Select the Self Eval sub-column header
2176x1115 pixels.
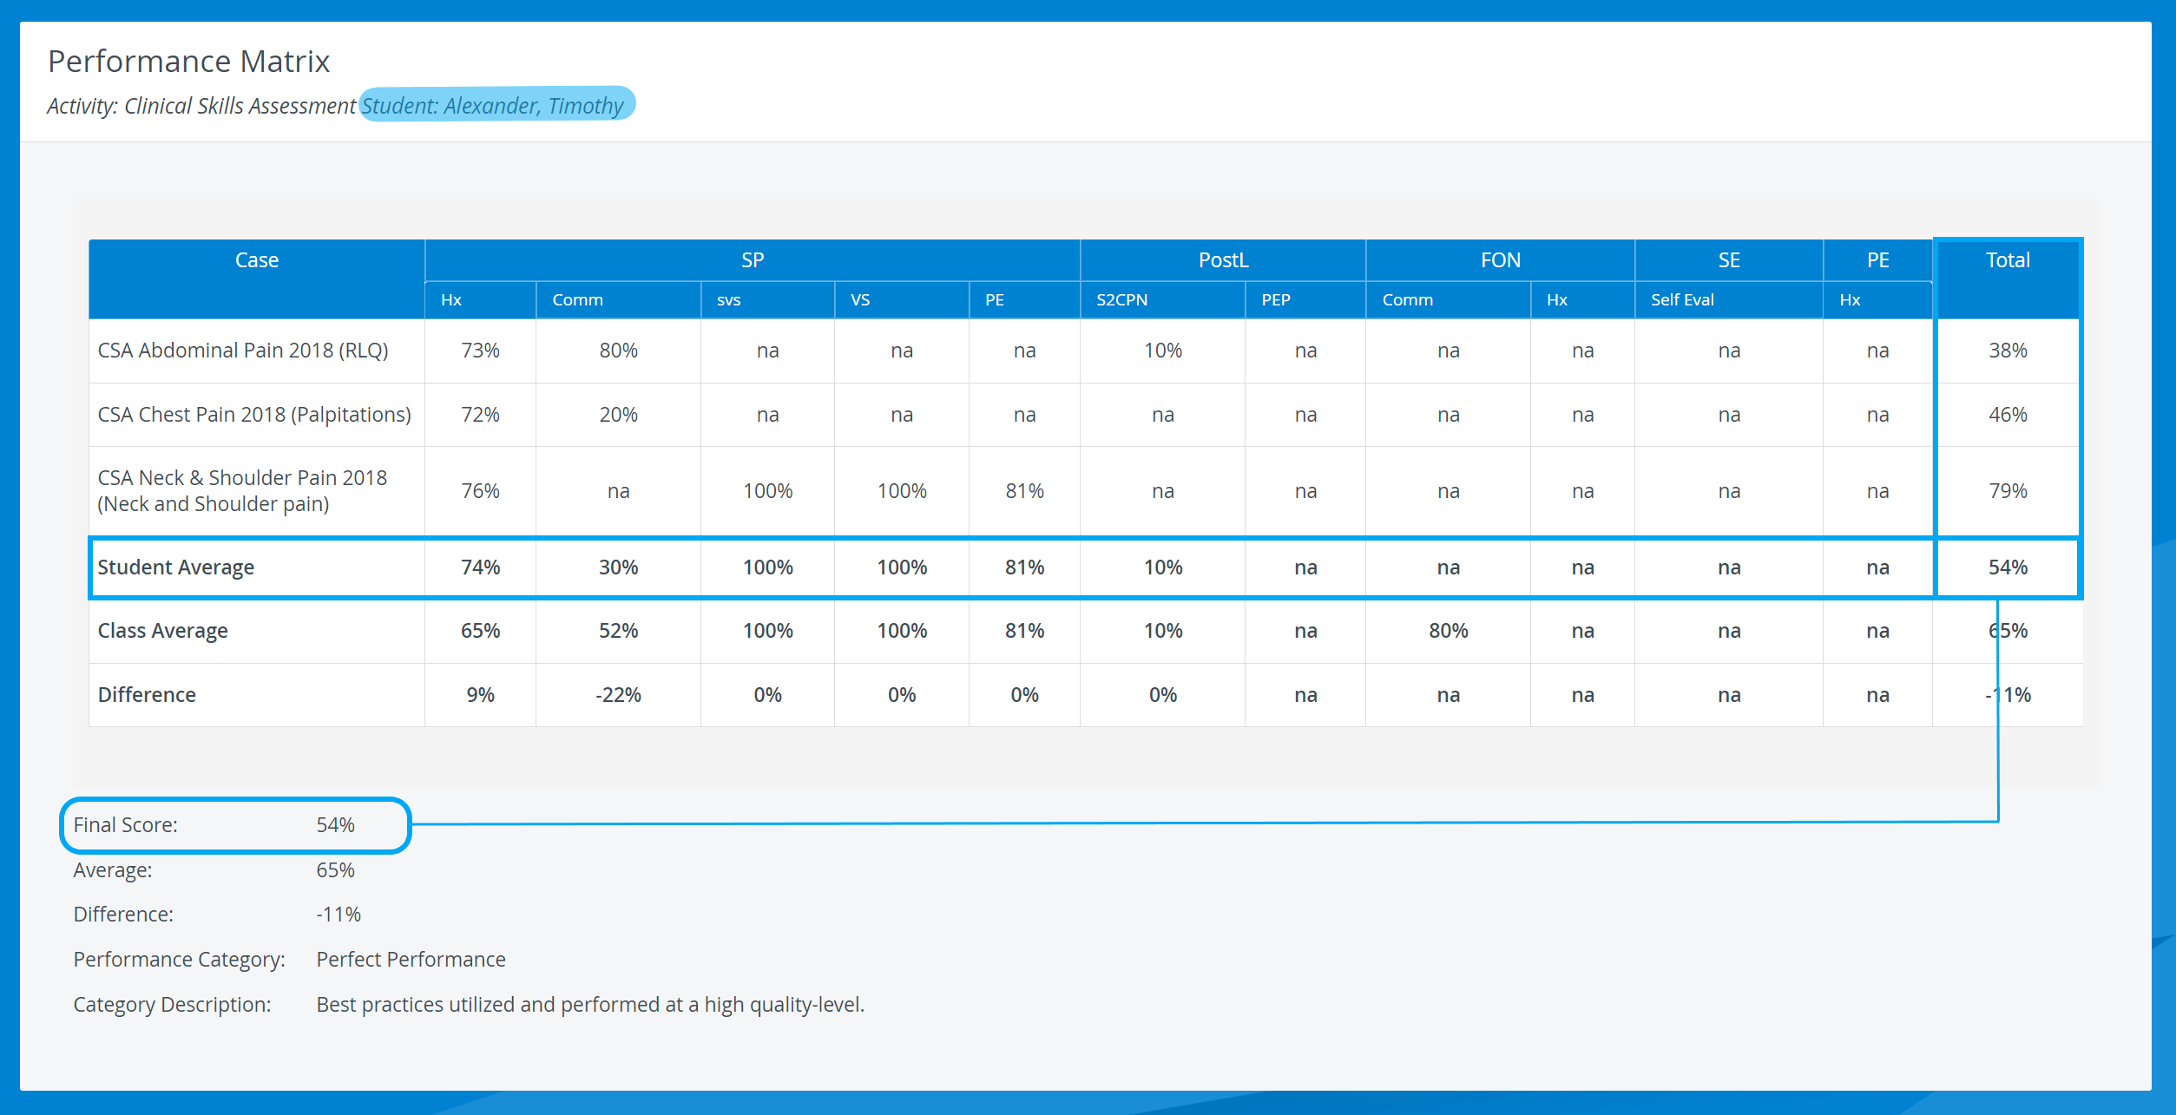click(x=1682, y=300)
